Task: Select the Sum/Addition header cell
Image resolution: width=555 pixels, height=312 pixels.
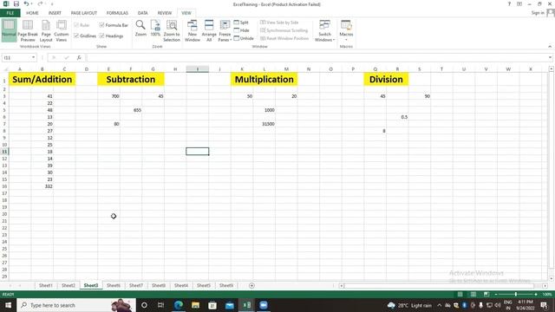Action: click(x=42, y=79)
